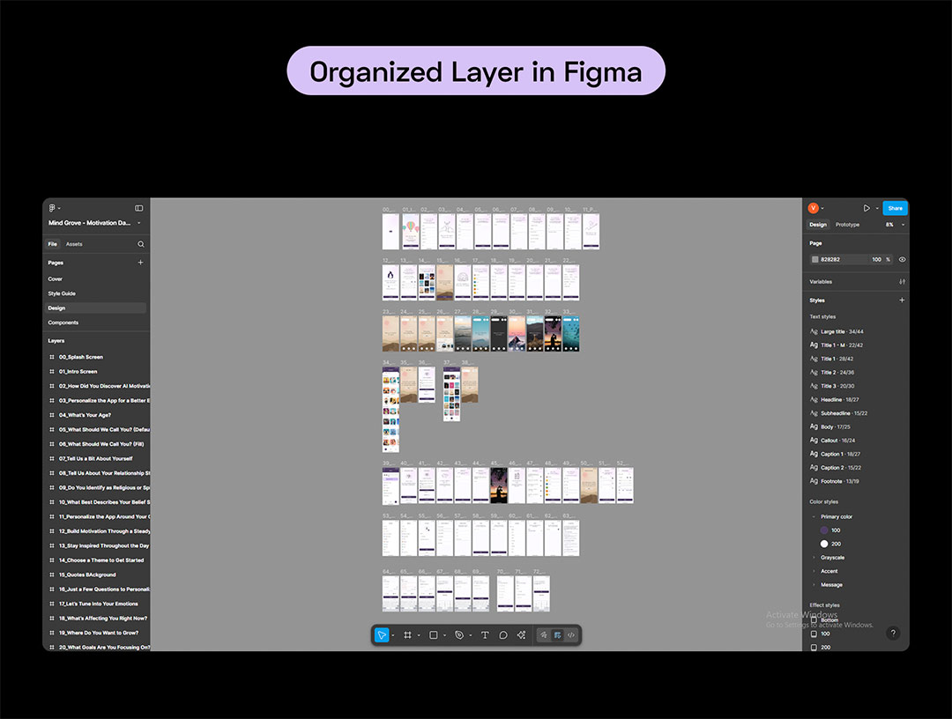Open the Figma main menu dropdown

coord(54,208)
